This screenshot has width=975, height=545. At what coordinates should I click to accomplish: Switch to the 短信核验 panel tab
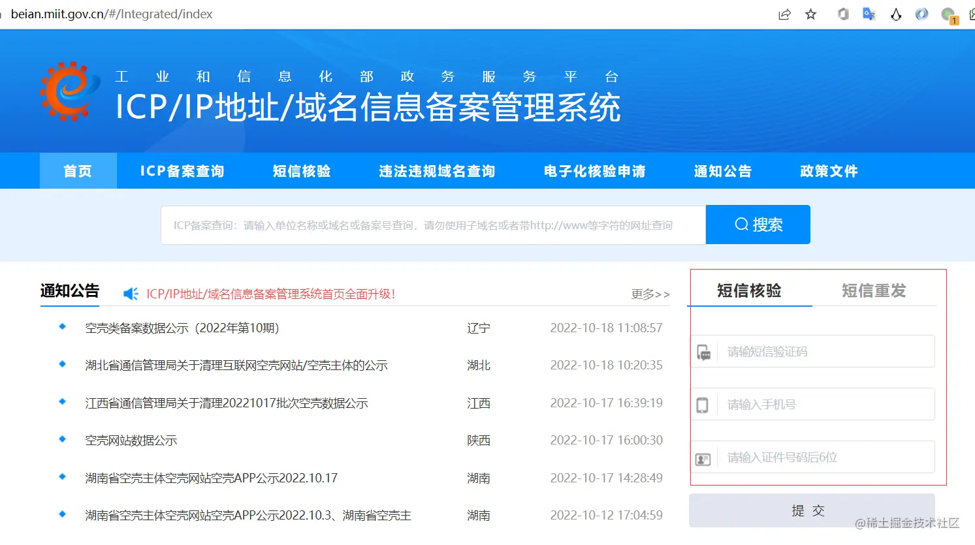750,290
